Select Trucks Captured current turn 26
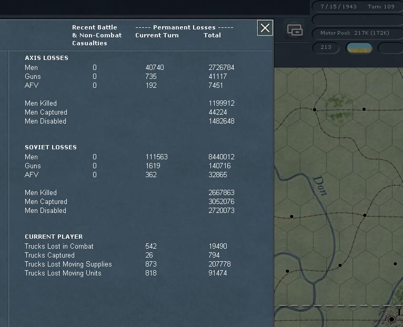Screen dimensions: 403x327 point(149,256)
